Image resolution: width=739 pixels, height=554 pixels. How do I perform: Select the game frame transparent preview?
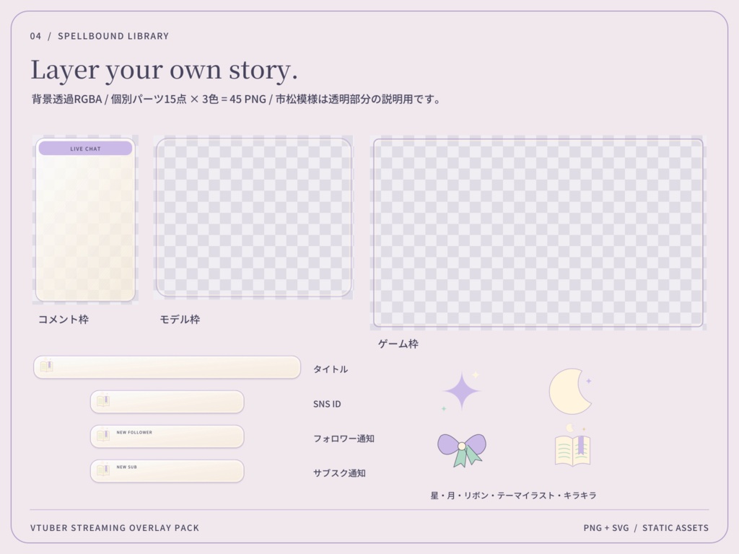tap(538, 233)
